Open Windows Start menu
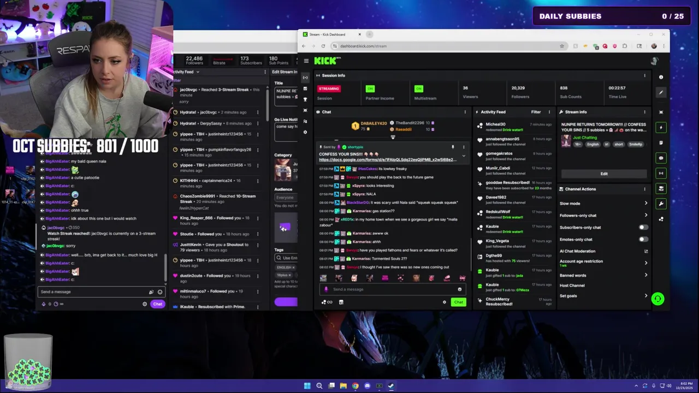The image size is (699, 393). (x=307, y=386)
